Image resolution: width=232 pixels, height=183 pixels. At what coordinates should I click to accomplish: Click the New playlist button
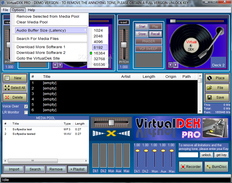15,78
